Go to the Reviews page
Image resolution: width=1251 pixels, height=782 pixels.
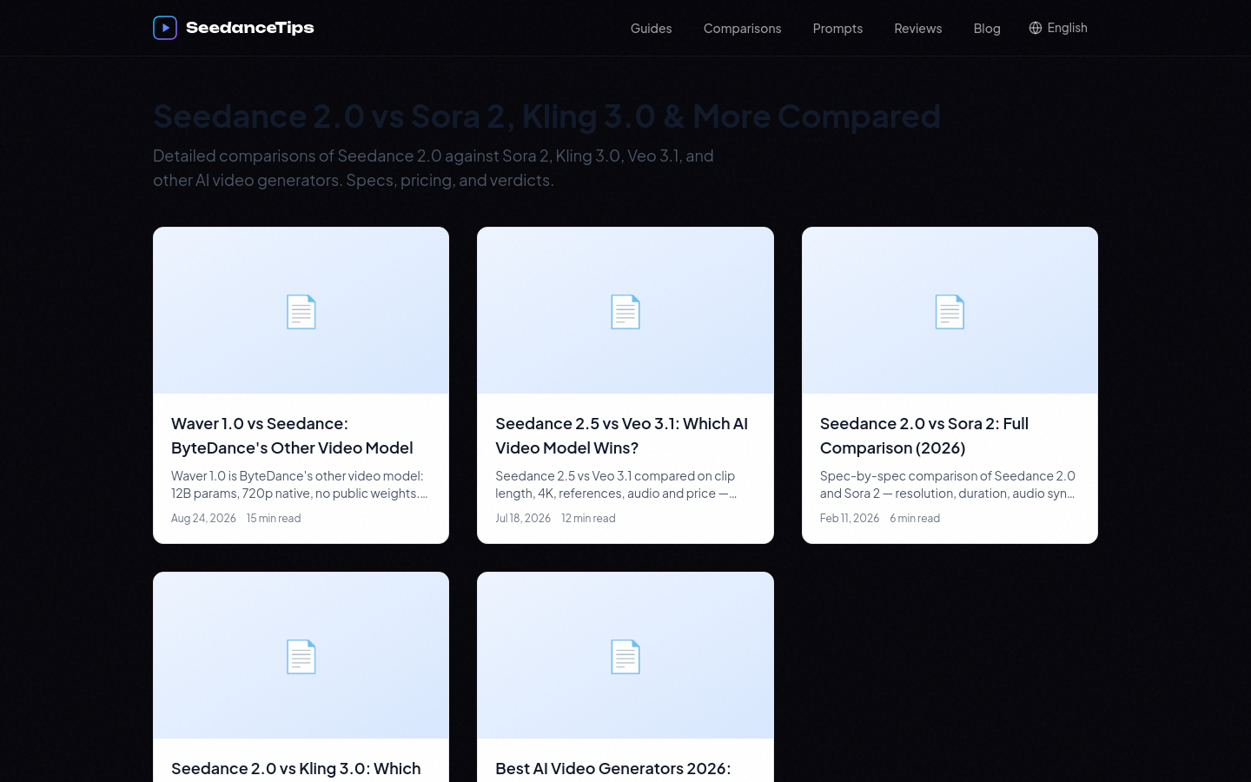[x=918, y=29]
